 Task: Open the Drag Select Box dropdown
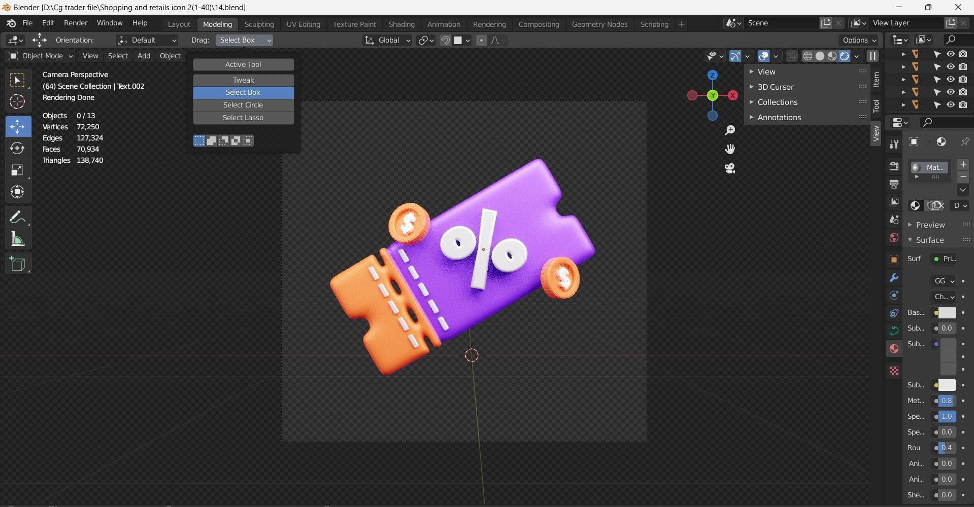pyautogui.click(x=244, y=40)
